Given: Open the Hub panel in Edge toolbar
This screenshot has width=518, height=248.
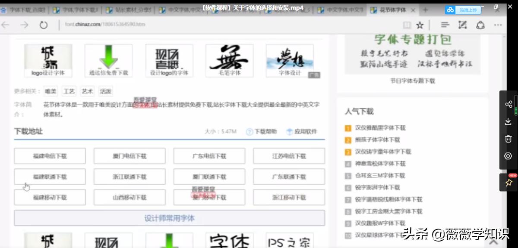Looking at the screenshot, I should pos(445,25).
